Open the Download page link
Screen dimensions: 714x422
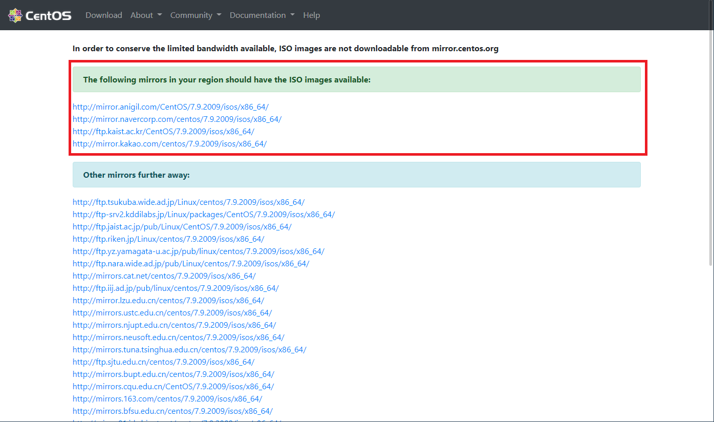pos(104,15)
